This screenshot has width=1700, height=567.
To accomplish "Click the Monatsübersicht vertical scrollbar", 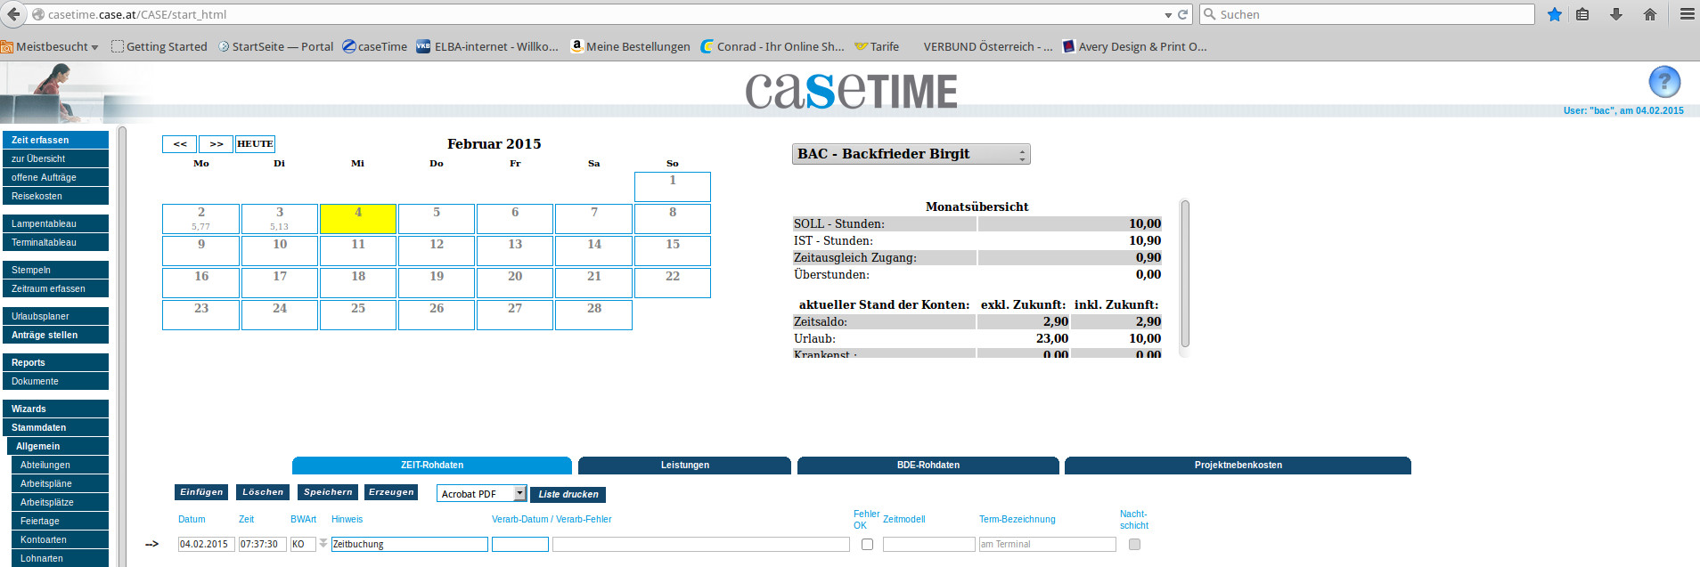I will [1184, 274].
